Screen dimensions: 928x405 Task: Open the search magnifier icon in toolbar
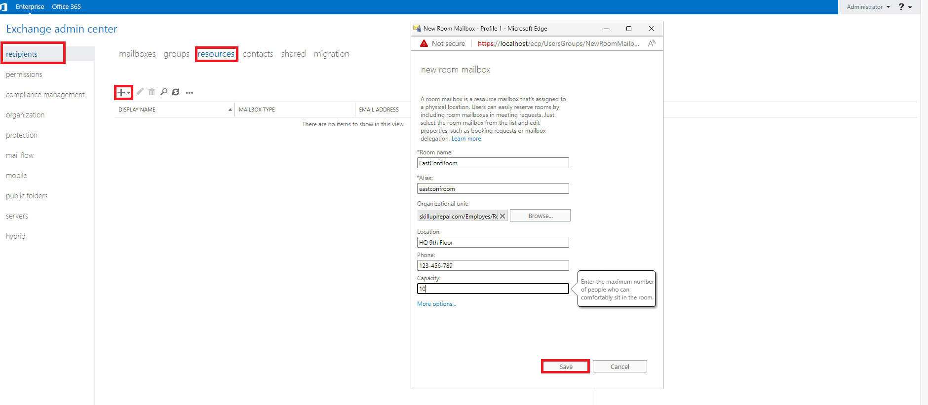(164, 92)
